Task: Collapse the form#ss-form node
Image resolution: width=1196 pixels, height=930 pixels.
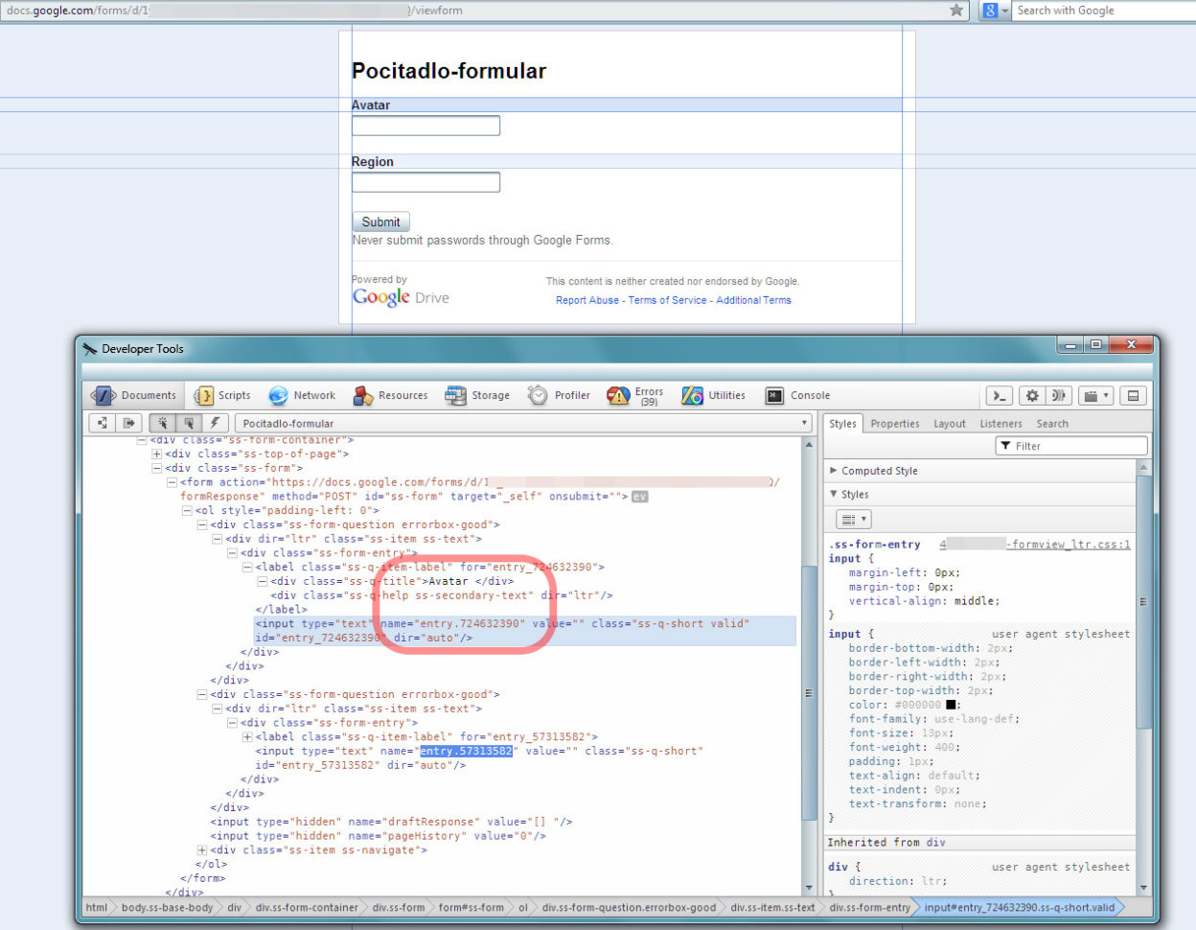Action: pyautogui.click(x=172, y=482)
